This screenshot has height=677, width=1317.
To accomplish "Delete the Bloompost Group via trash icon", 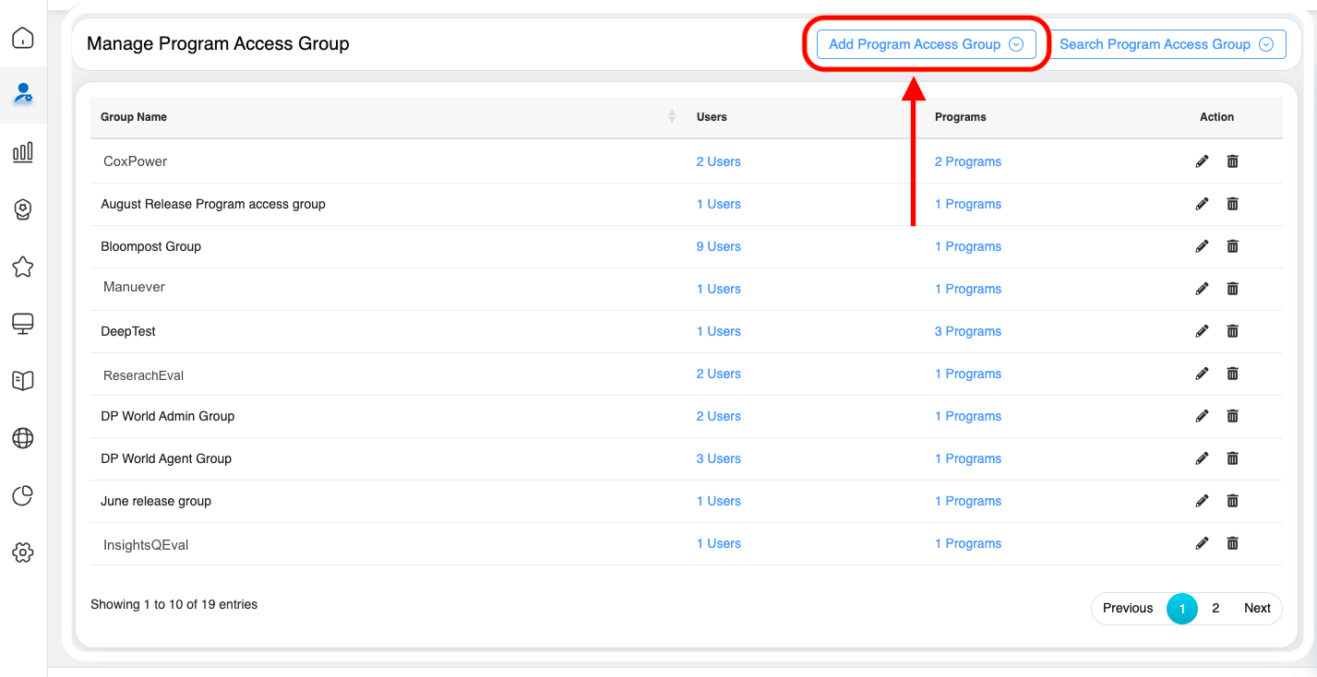I will [1232, 246].
